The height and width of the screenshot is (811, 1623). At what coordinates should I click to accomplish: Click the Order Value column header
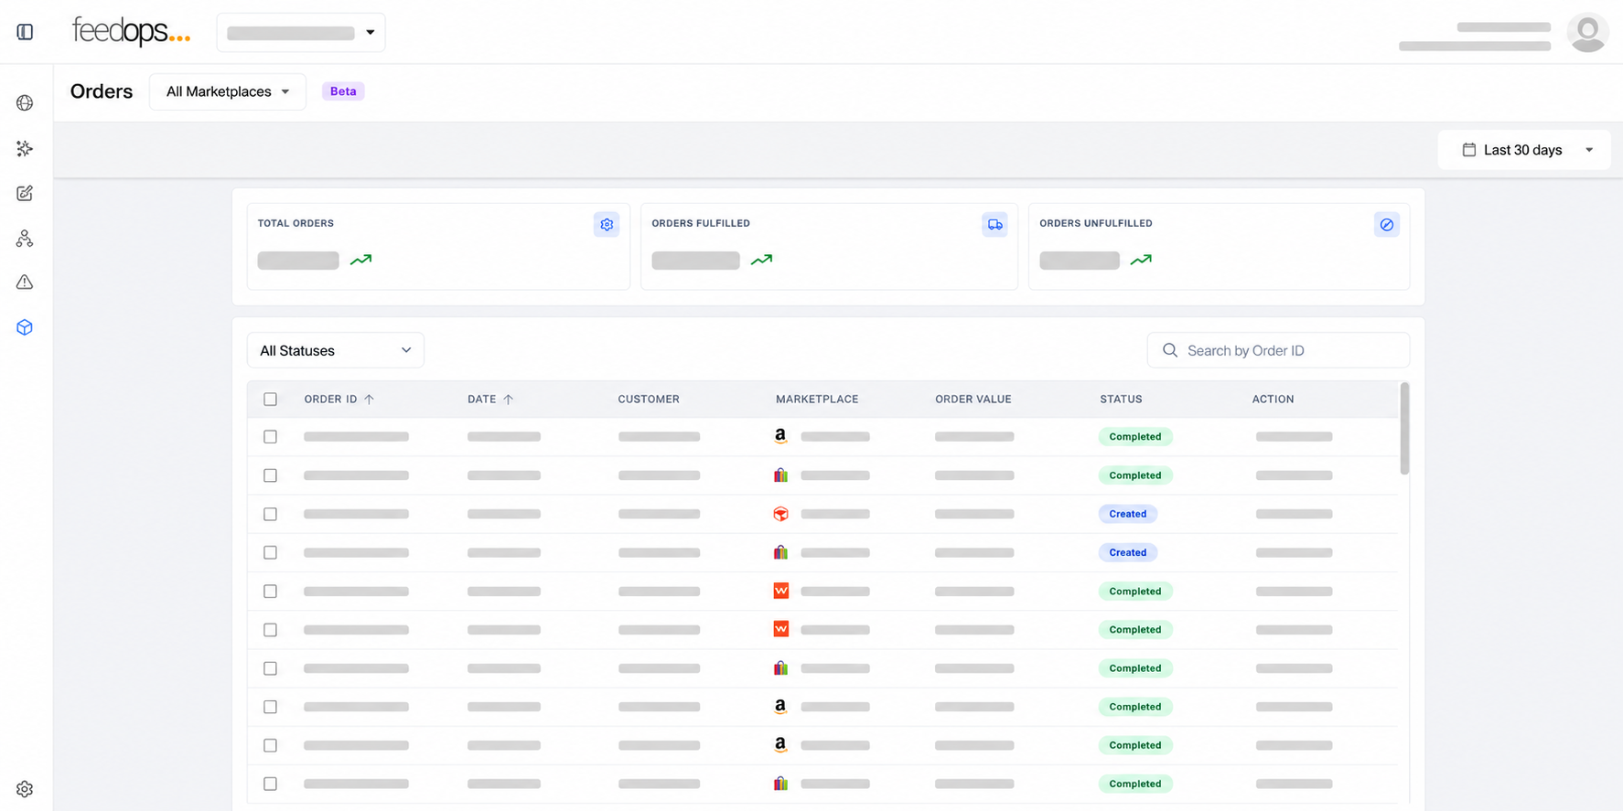point(973,400)
